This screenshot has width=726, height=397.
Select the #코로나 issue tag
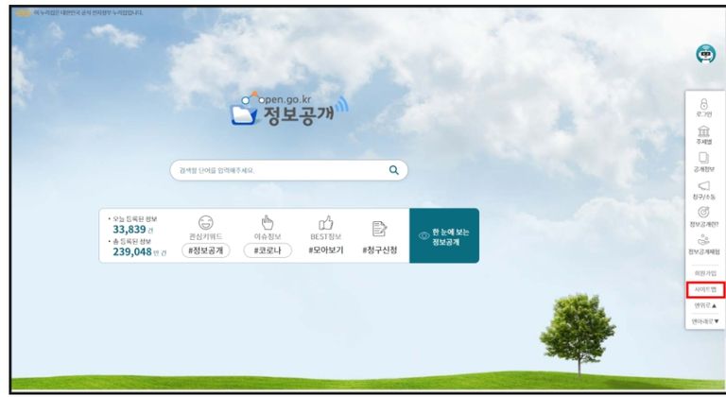pos(267,250)
